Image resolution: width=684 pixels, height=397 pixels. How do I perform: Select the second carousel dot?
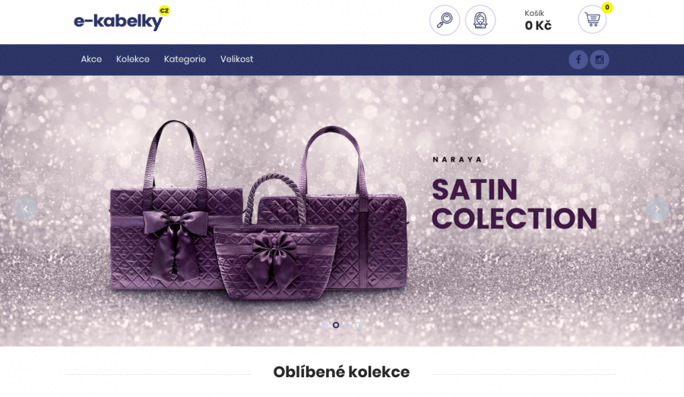pyautogui.click(x=336, y=325)
